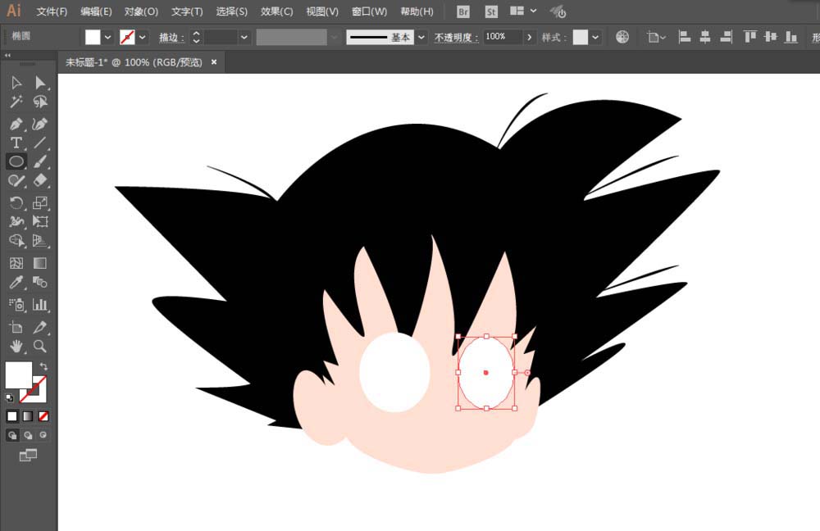This screenshot has height=531, width=820.
Task: Activate the Type tool
Action: (16, 143)
